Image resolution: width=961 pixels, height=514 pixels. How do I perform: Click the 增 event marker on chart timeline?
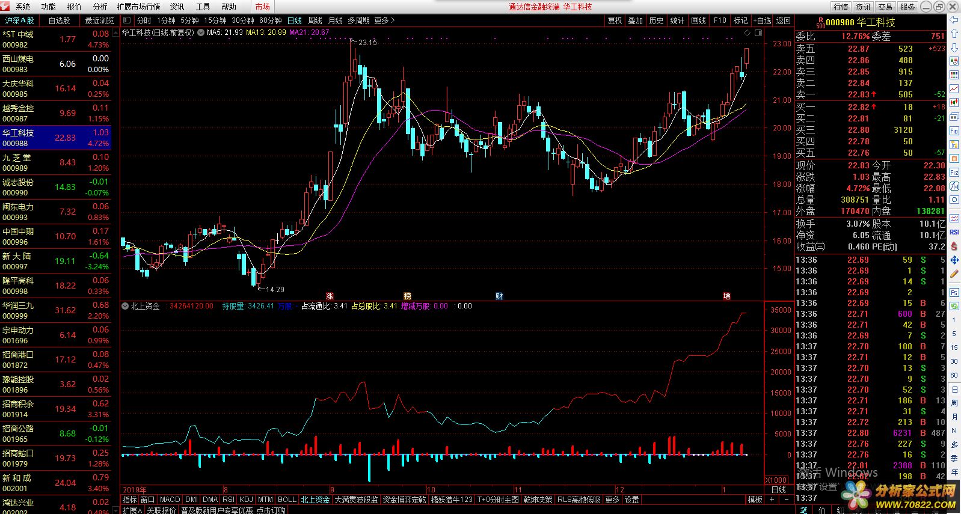click(726, 296)
